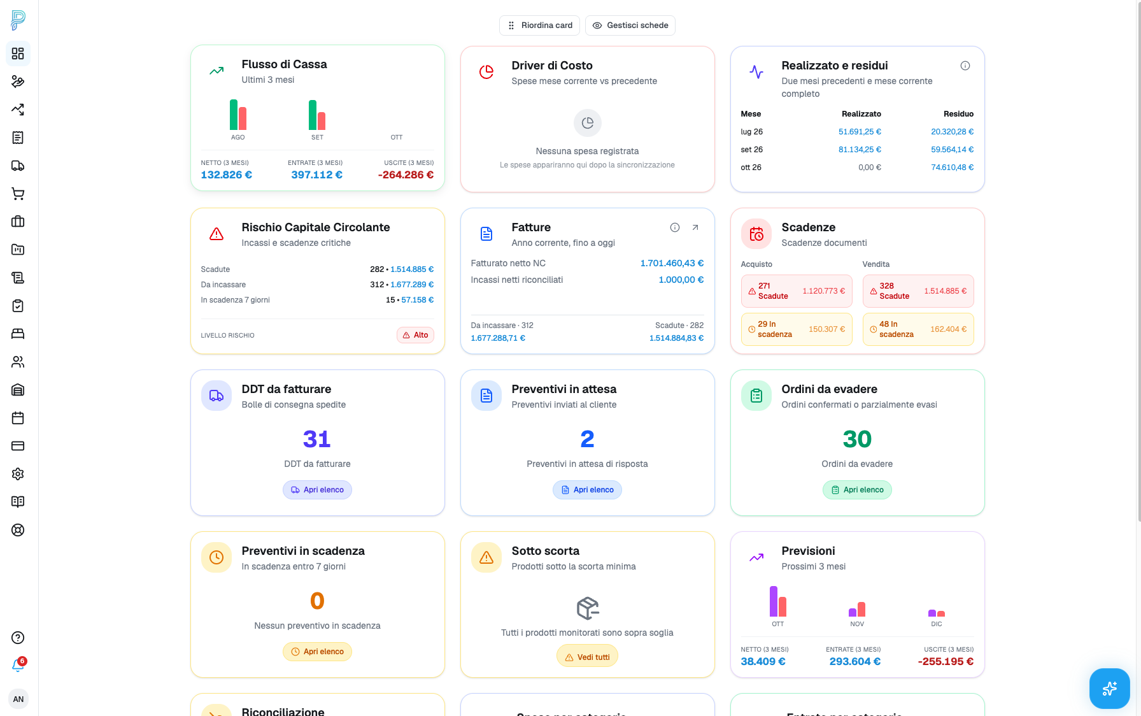Open Preventivi in attesa Apri elenco
Viewport: 1141px width, 716px height.
(x=587, y=490)
